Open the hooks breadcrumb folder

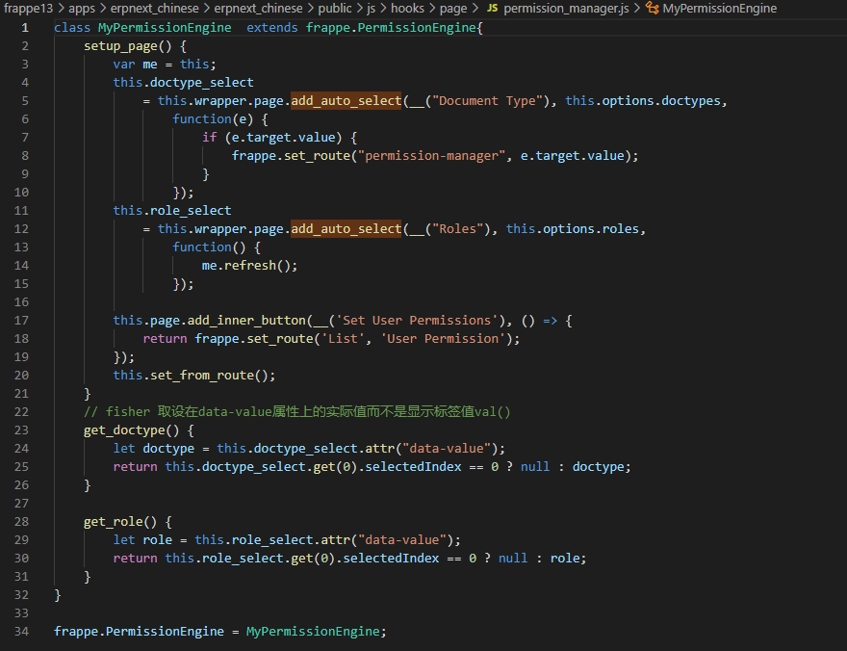pyautogui.click(x=407, y=8)
